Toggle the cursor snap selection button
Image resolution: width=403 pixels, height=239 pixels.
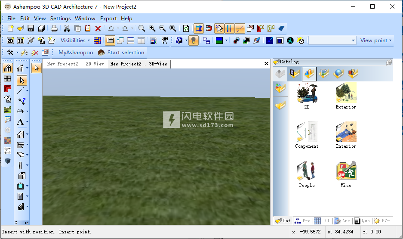click(x=219, y=28)
